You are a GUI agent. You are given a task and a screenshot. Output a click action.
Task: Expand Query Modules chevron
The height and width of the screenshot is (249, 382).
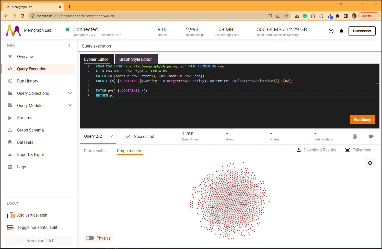coord(70,105)
